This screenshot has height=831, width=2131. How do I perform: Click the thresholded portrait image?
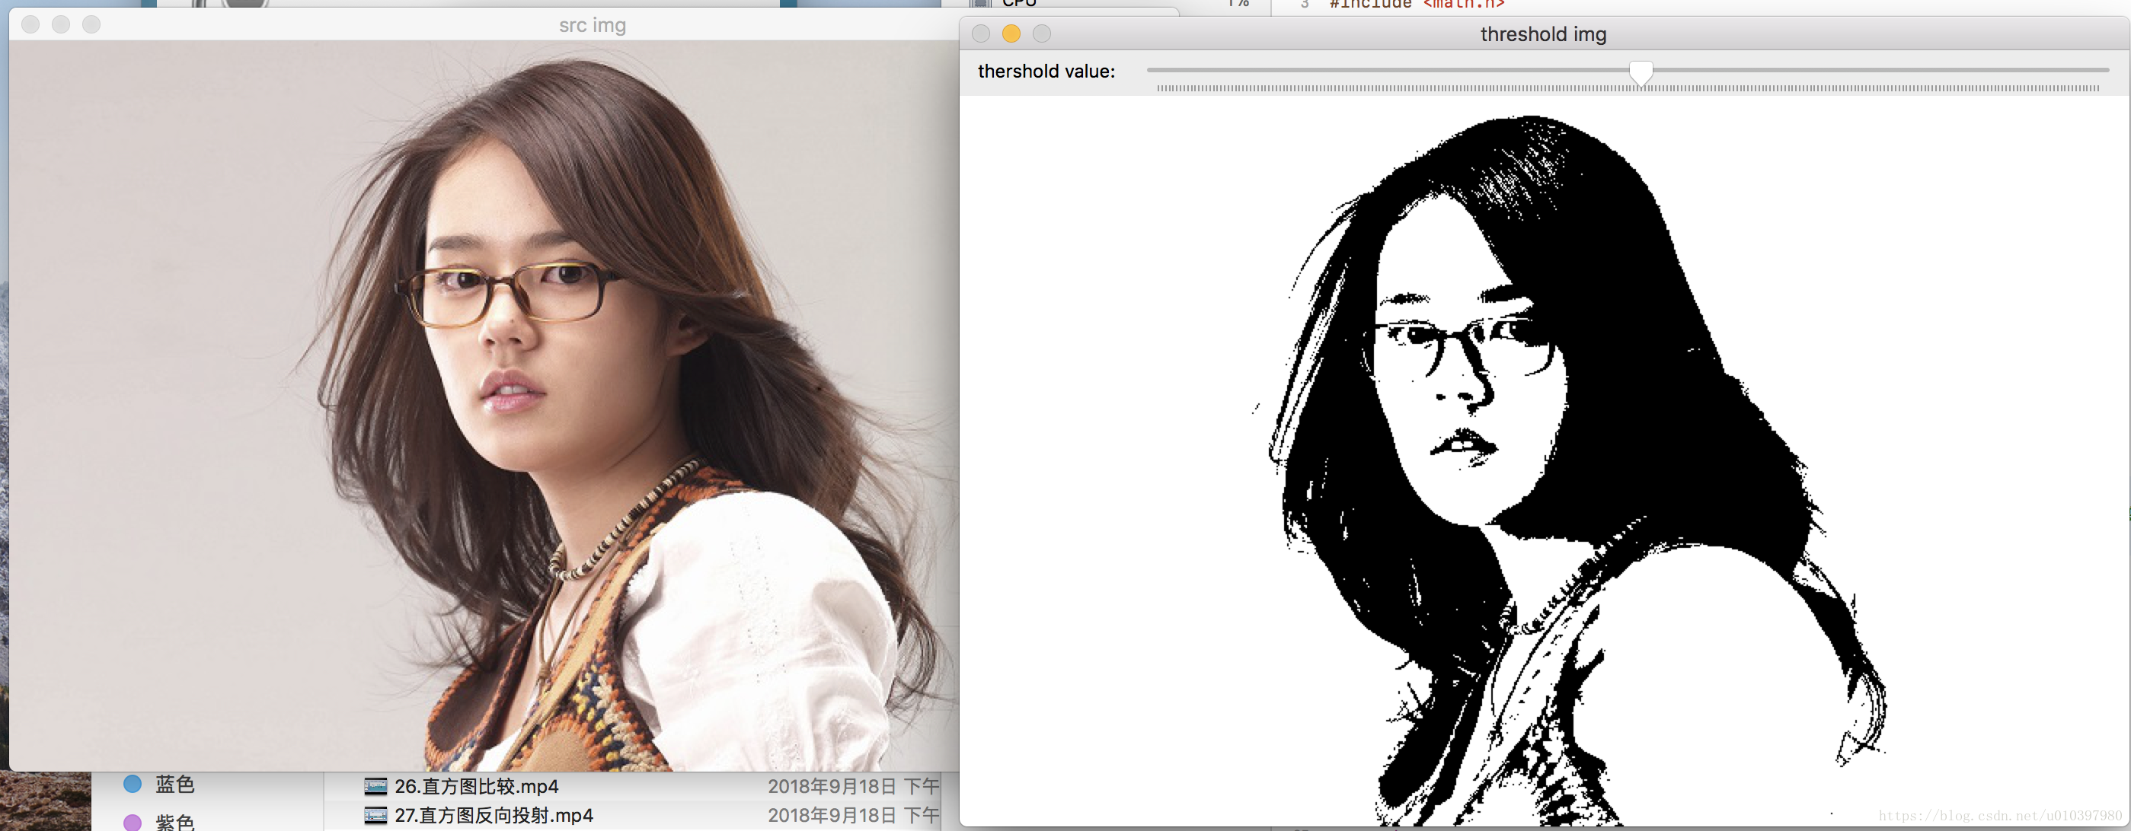coord(1545,460)
